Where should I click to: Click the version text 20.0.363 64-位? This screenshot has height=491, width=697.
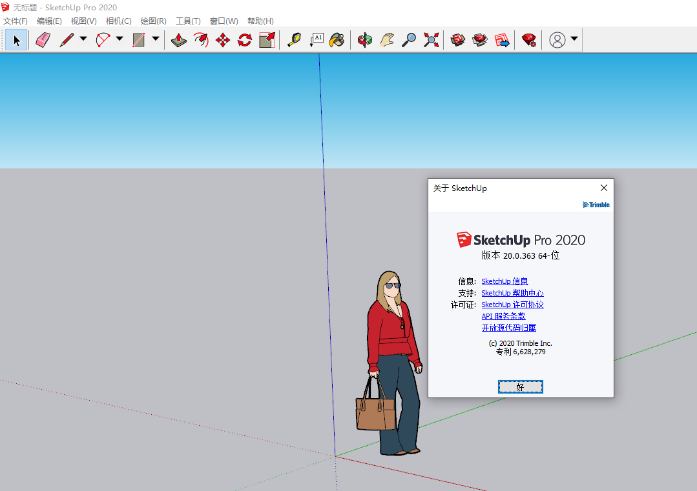[x=521, y=256]
